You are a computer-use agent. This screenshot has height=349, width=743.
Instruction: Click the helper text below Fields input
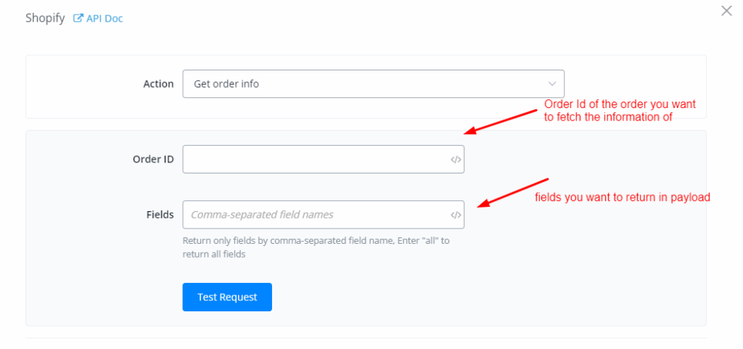(316, 247)
